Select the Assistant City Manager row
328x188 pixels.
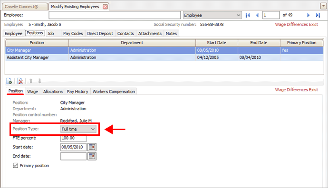click(x=164, y=57)
